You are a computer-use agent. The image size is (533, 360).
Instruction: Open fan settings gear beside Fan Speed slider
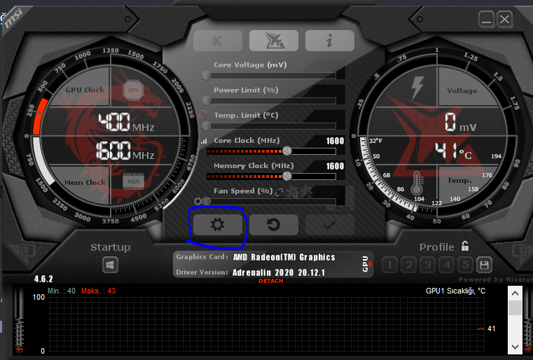(198, 201)
